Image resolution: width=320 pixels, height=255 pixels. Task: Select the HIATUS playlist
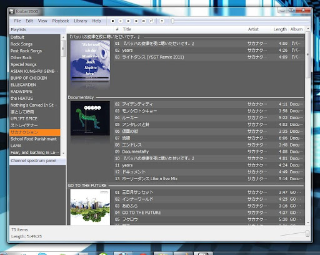(35, 99)
